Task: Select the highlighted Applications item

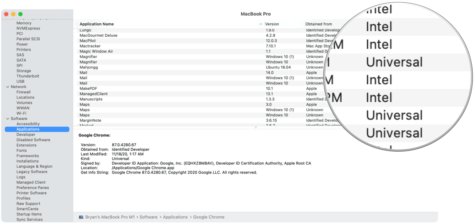Action: pyautogui.click(x=37, y=129)
